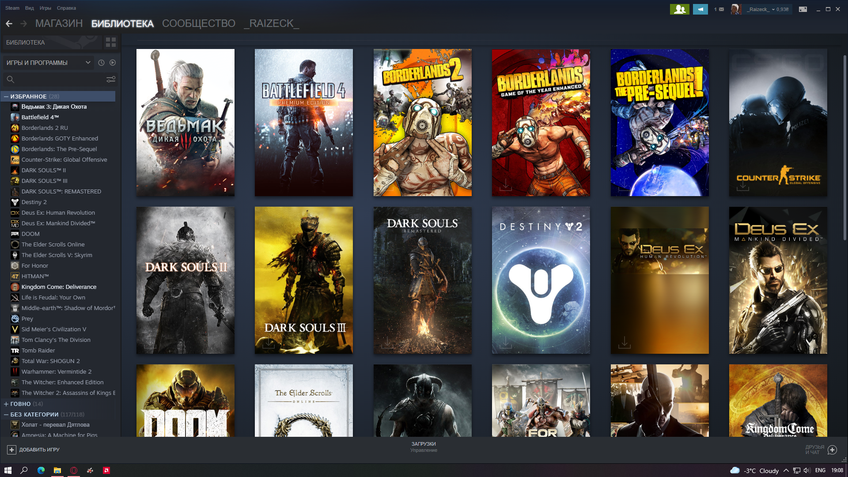Click download icon on Borderlands GOTY cover
This screenshot has height=477, width=848.
coord(506,185)
